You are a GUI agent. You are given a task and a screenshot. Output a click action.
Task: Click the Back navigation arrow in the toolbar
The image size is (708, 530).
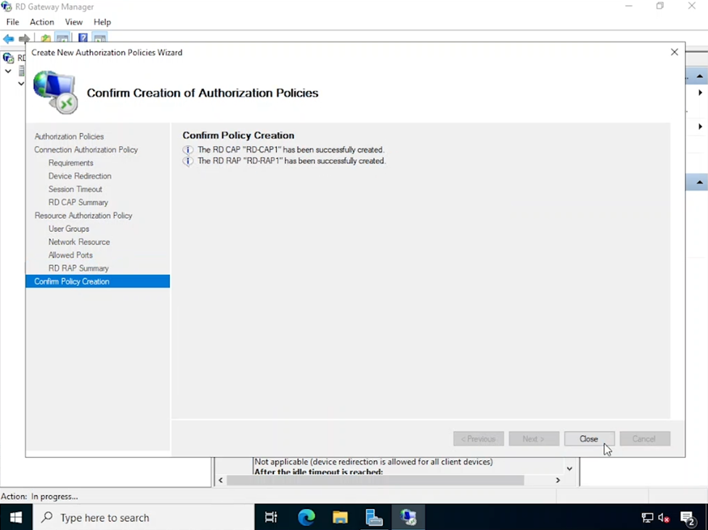8,38
